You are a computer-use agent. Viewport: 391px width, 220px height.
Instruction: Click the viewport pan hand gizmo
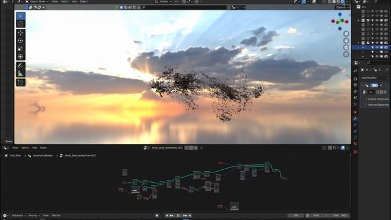346,40
